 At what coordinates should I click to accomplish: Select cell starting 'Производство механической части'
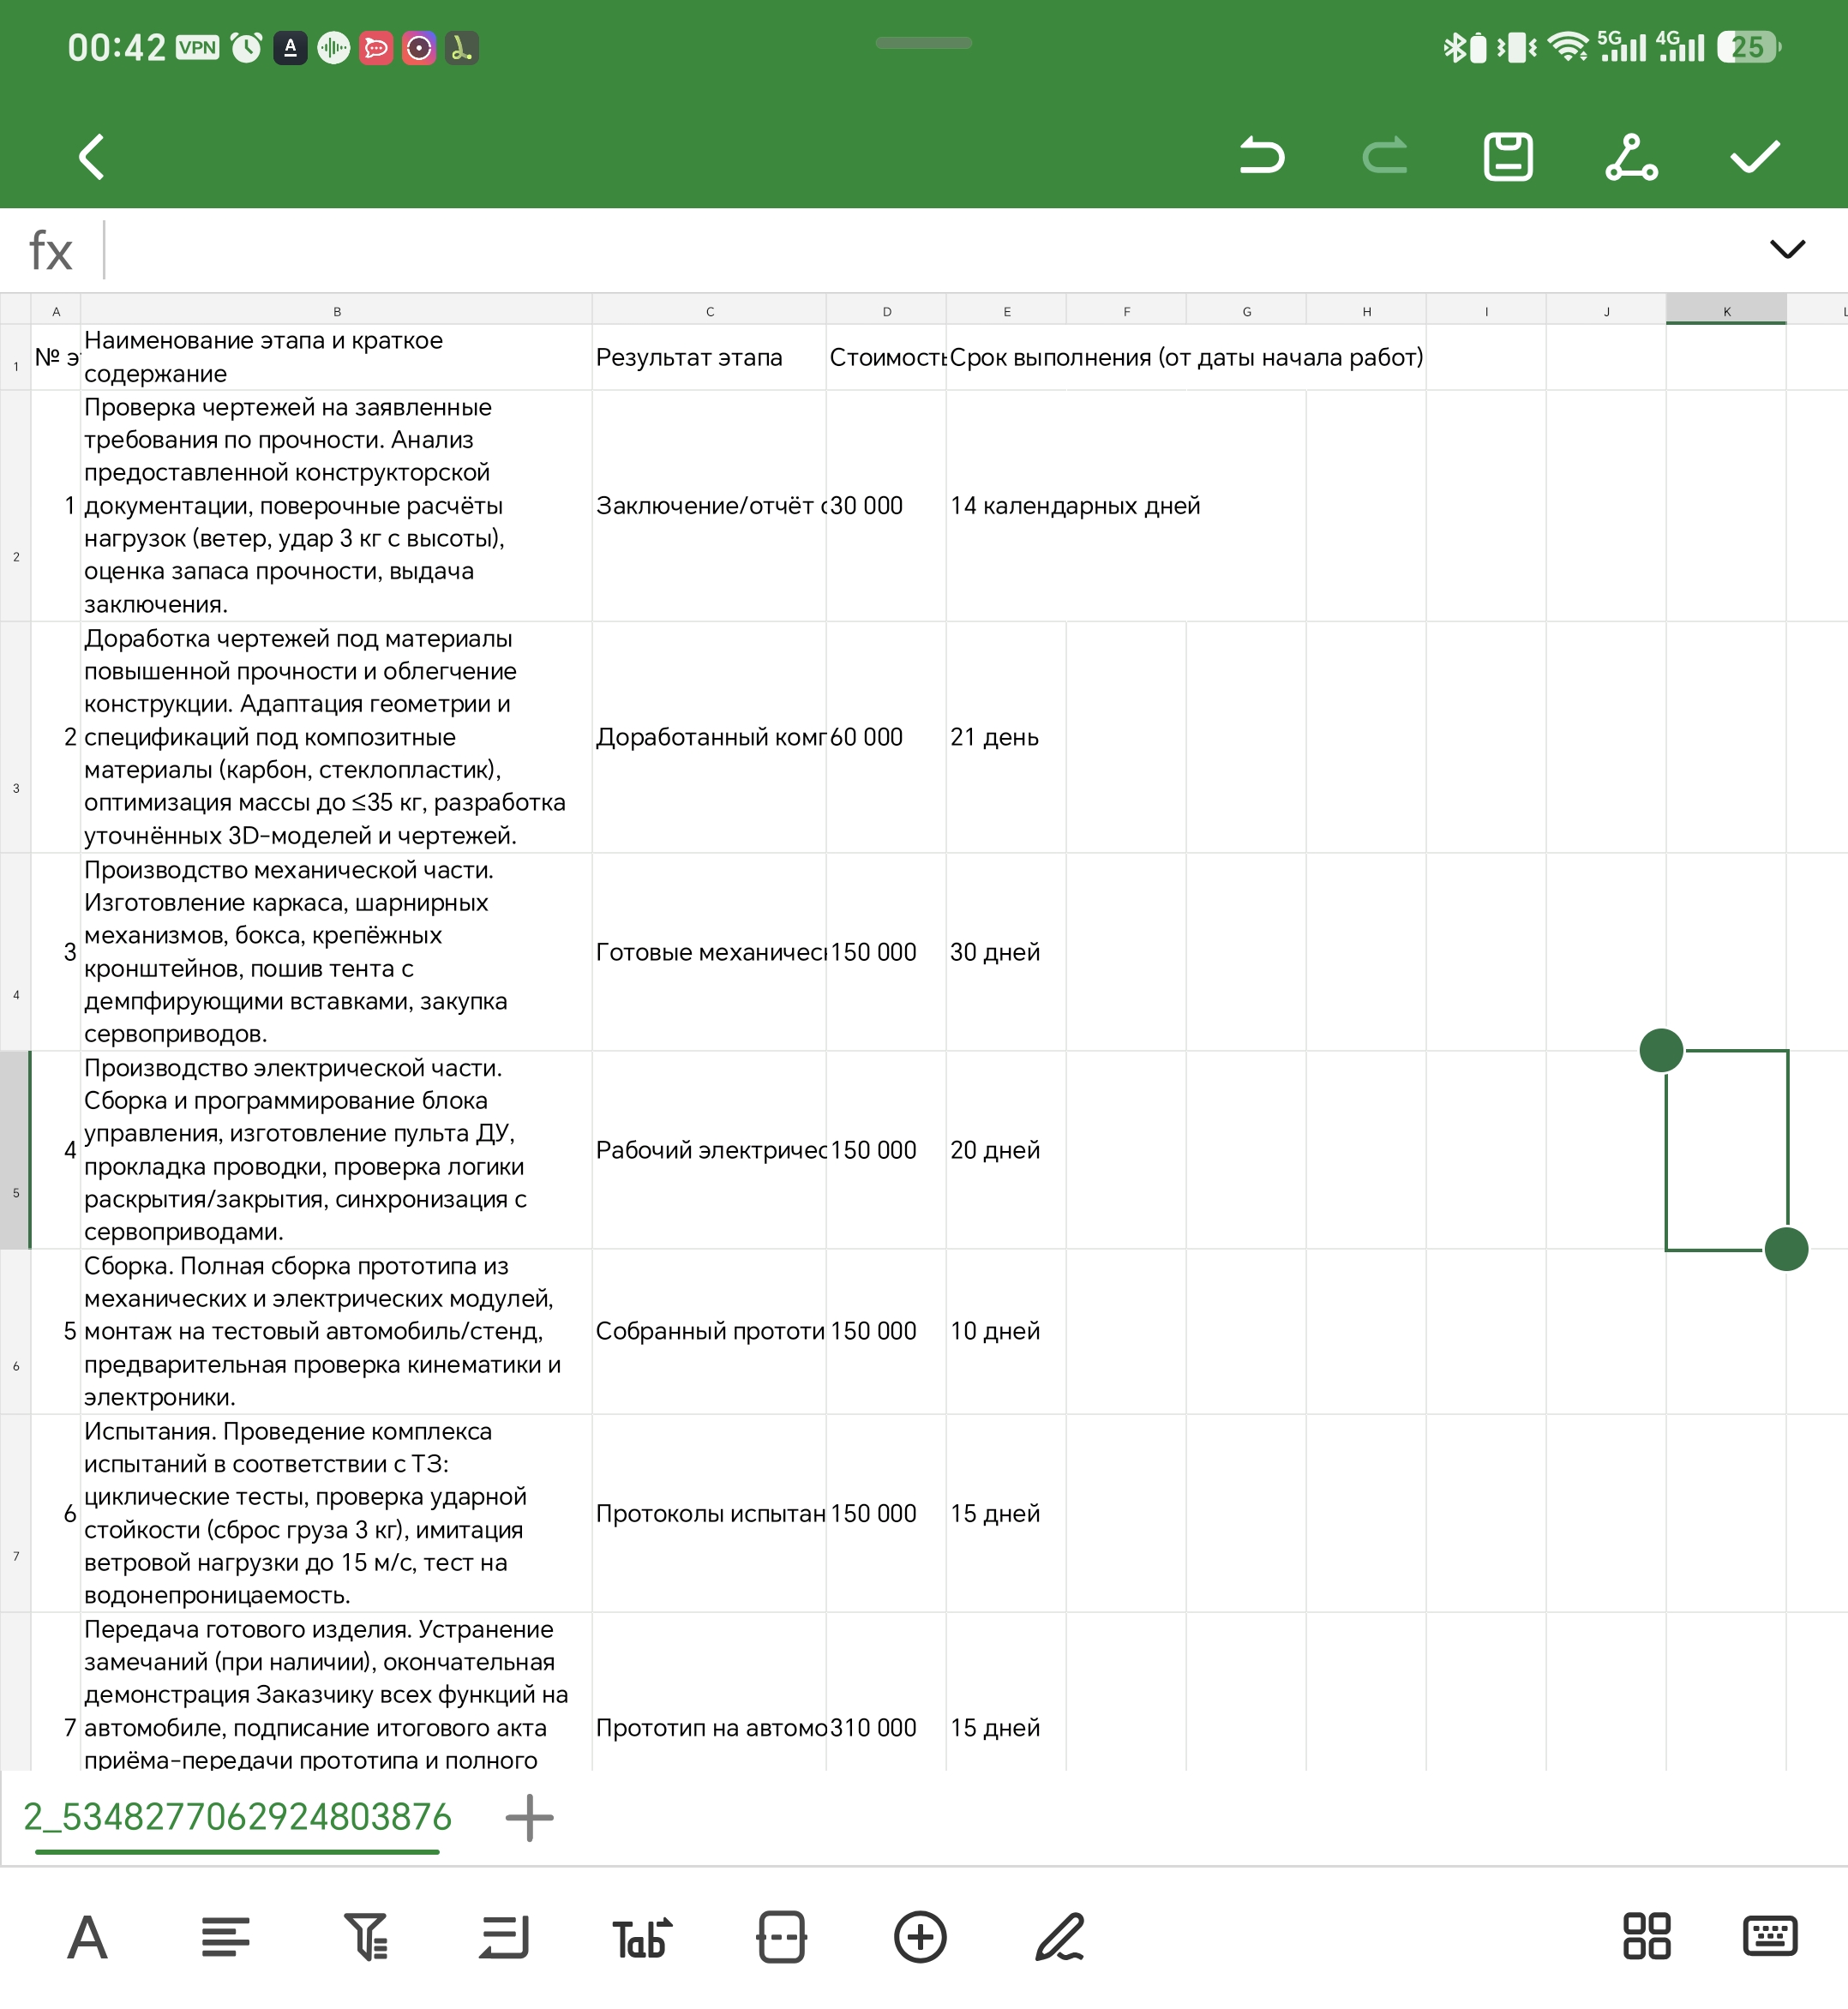pos(337,952)
